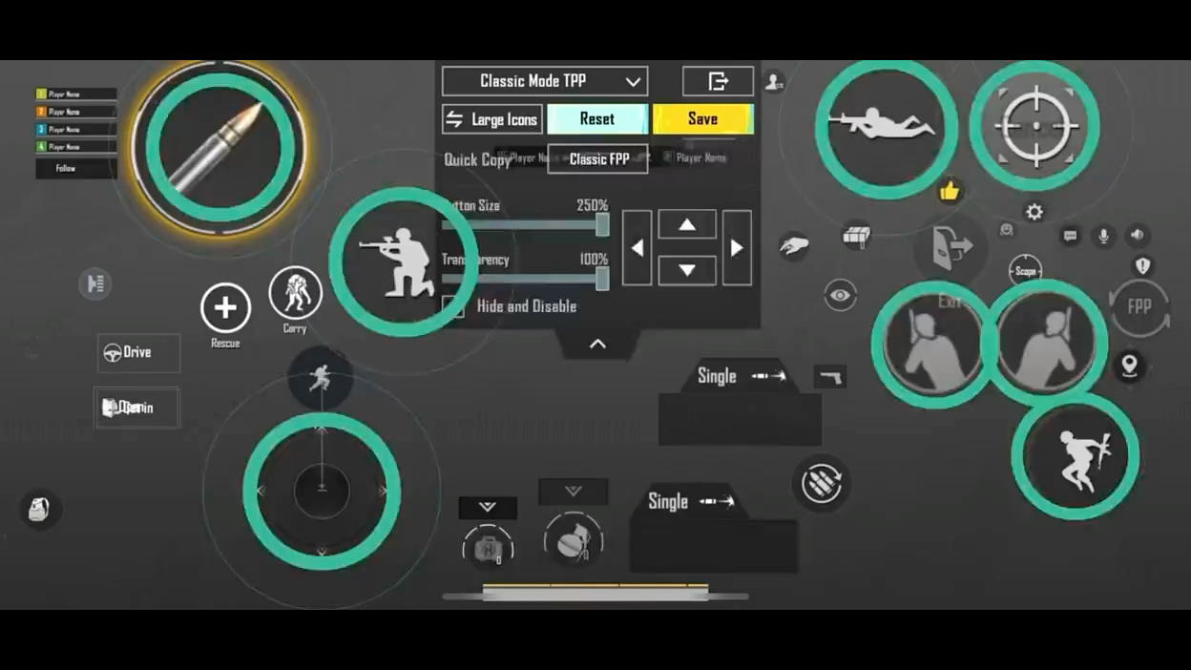Nudge selected button up with arrow
This screenshot has width=1191, height=670.
(687, 224)
